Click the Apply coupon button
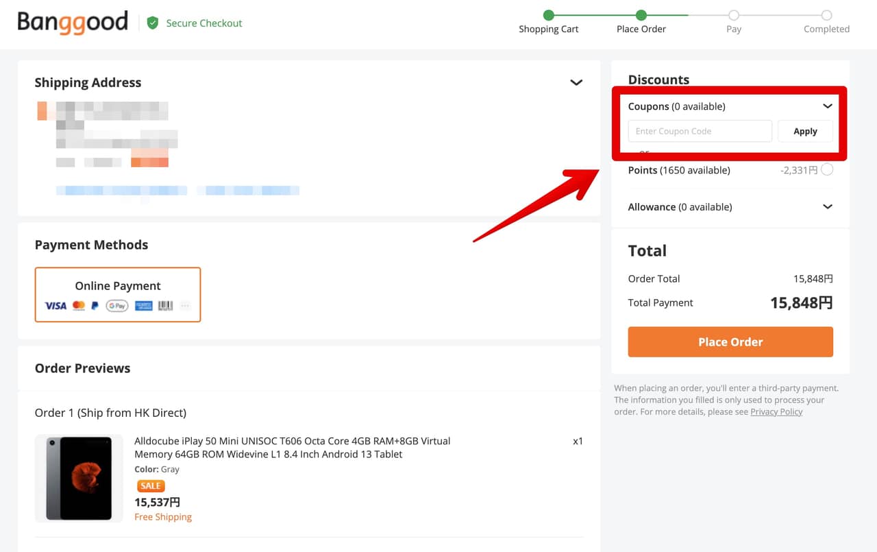Image resolution: width=877 pixels, height=552 pixels. (805, 131)
